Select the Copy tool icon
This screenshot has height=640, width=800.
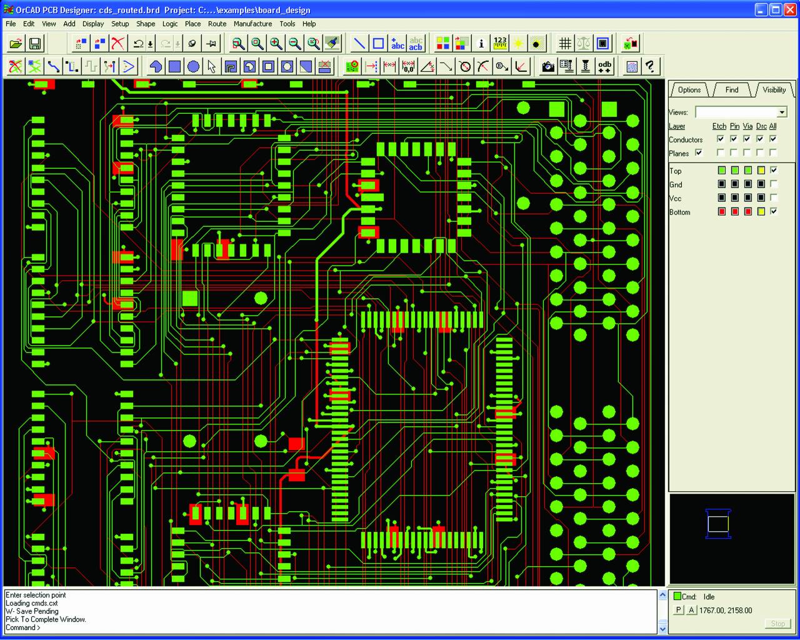point(100,43)
